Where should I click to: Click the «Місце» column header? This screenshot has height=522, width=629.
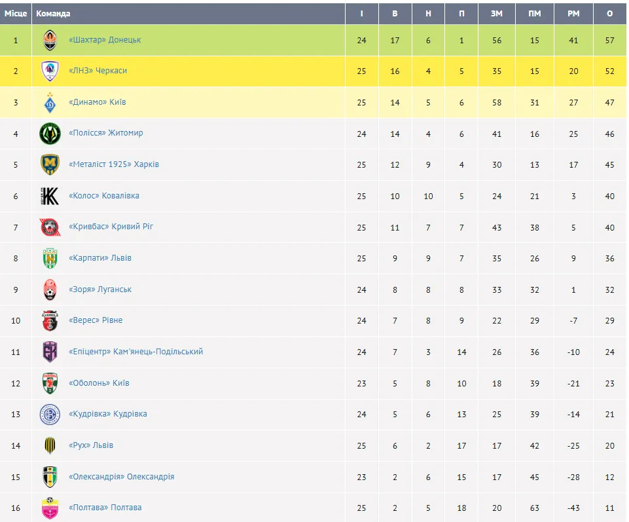coord(16,14)
